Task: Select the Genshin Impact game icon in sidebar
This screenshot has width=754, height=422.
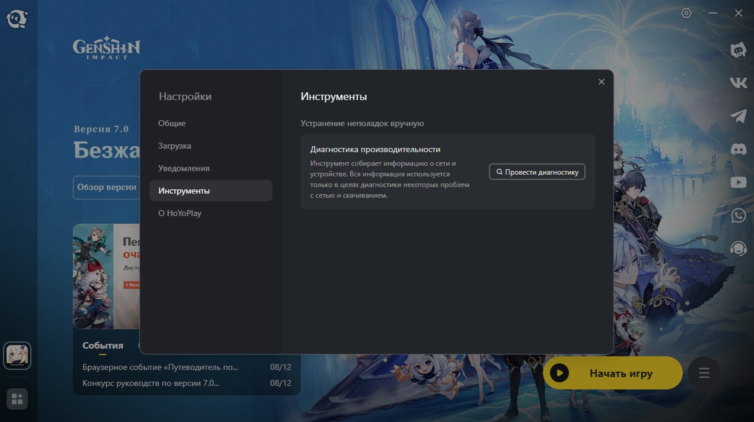Action: 17,356
